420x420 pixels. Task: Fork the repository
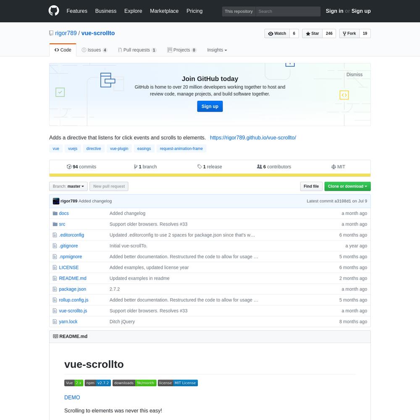[x=349, y=34]
